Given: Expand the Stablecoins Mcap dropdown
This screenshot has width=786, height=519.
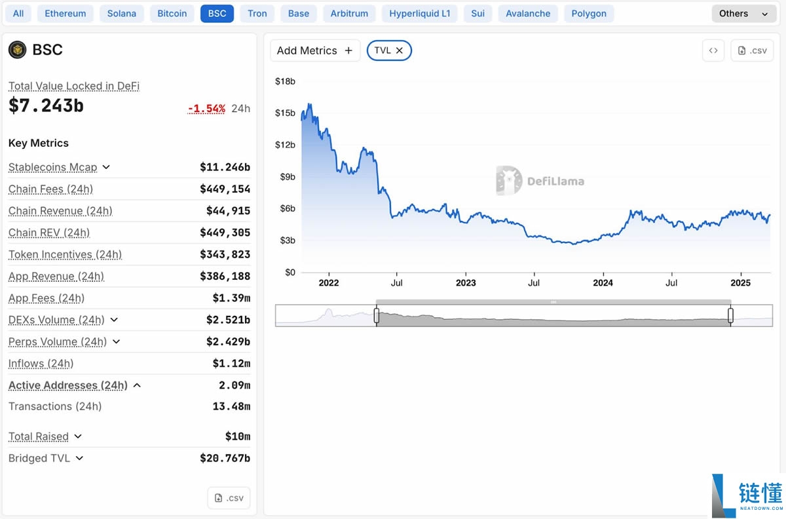Looking at the screenshot, I should [x=106, y=167].
